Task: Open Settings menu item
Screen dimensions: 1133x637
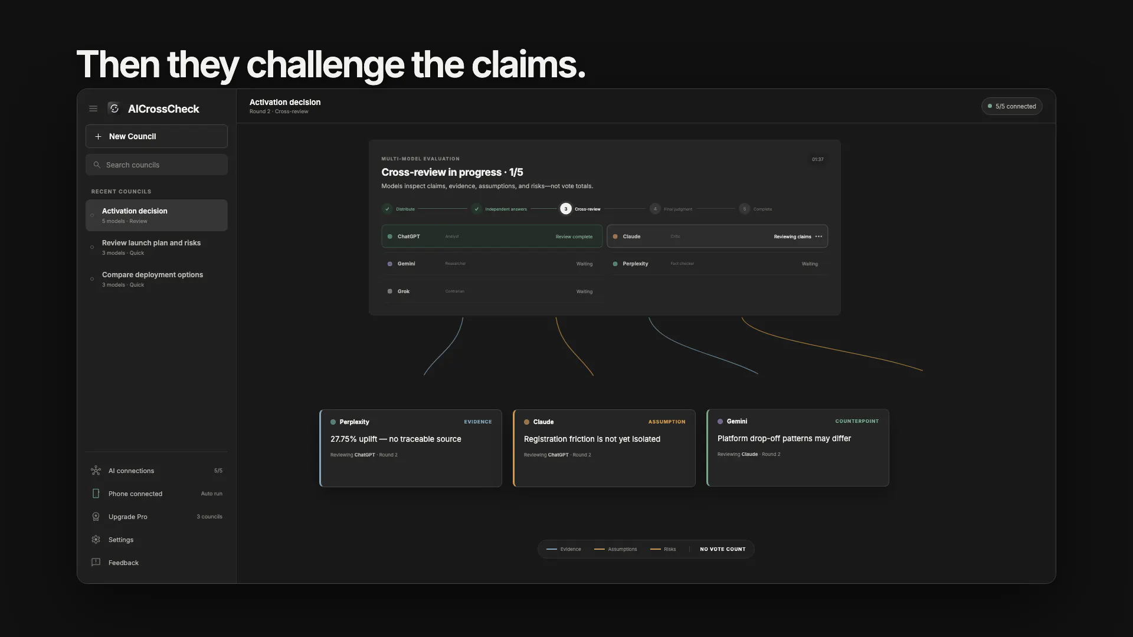Action: [x=156, y=540]
